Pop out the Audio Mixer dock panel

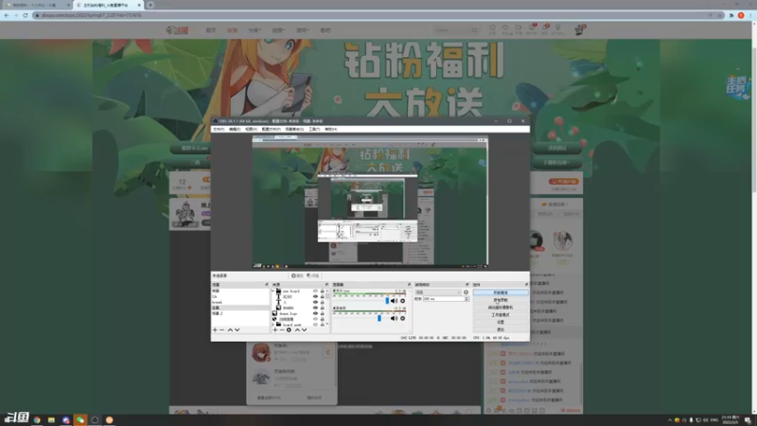click(x=409, y=285)
